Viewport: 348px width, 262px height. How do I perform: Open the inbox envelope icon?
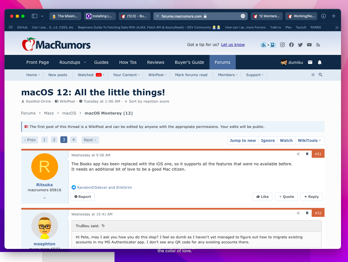310,62
